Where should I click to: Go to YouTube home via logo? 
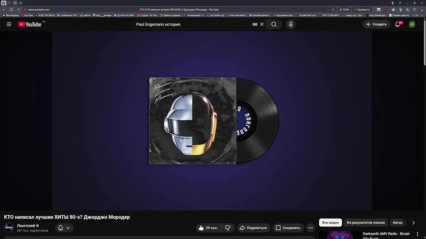(30, 24)
